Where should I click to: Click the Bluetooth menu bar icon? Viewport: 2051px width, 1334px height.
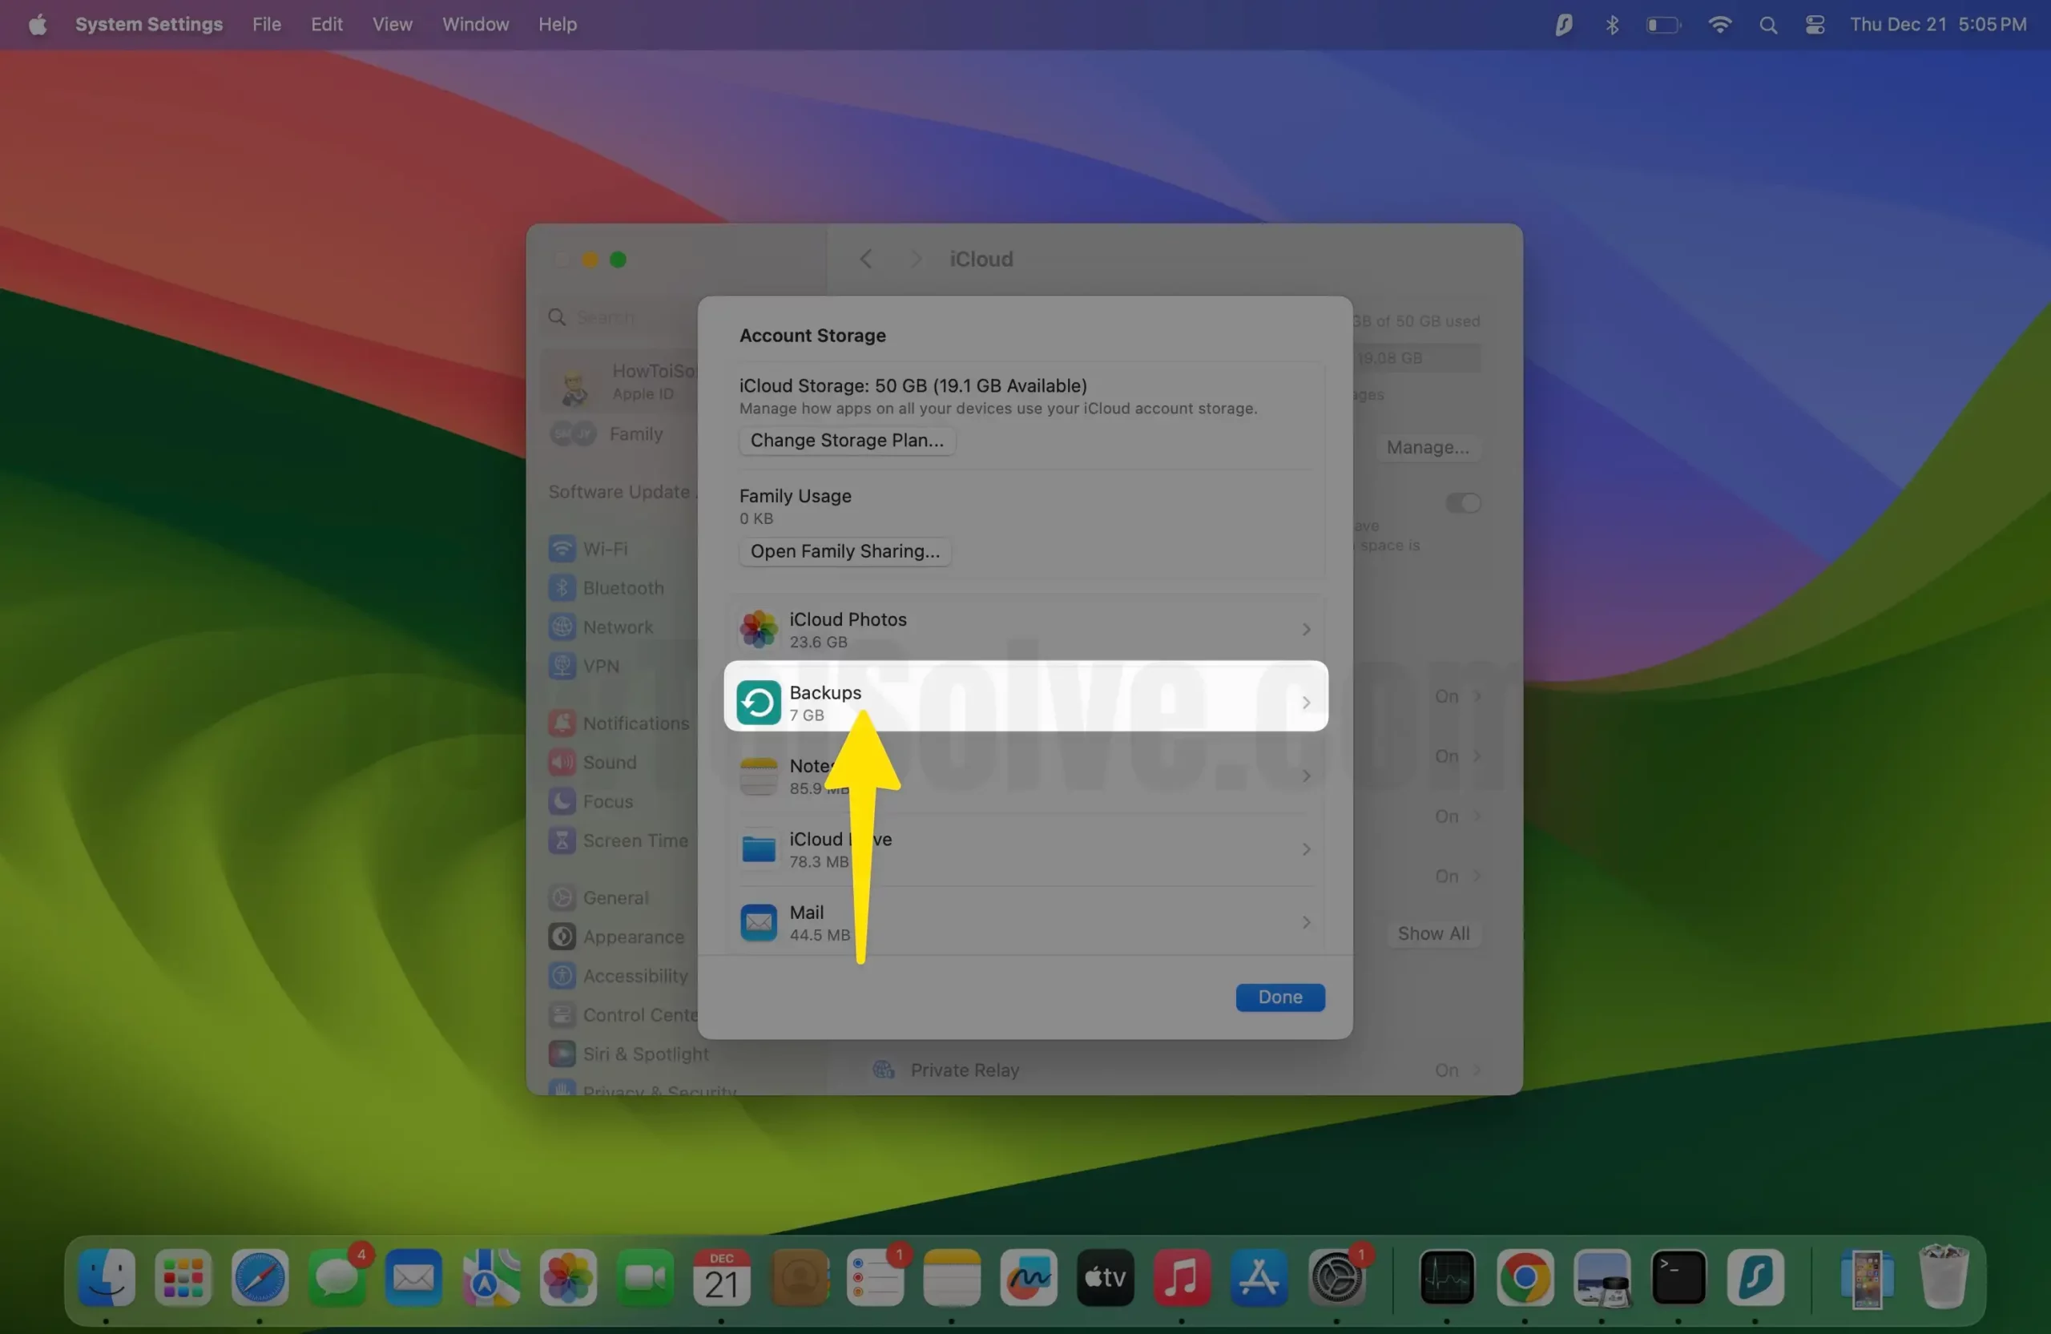point(1611,24)
